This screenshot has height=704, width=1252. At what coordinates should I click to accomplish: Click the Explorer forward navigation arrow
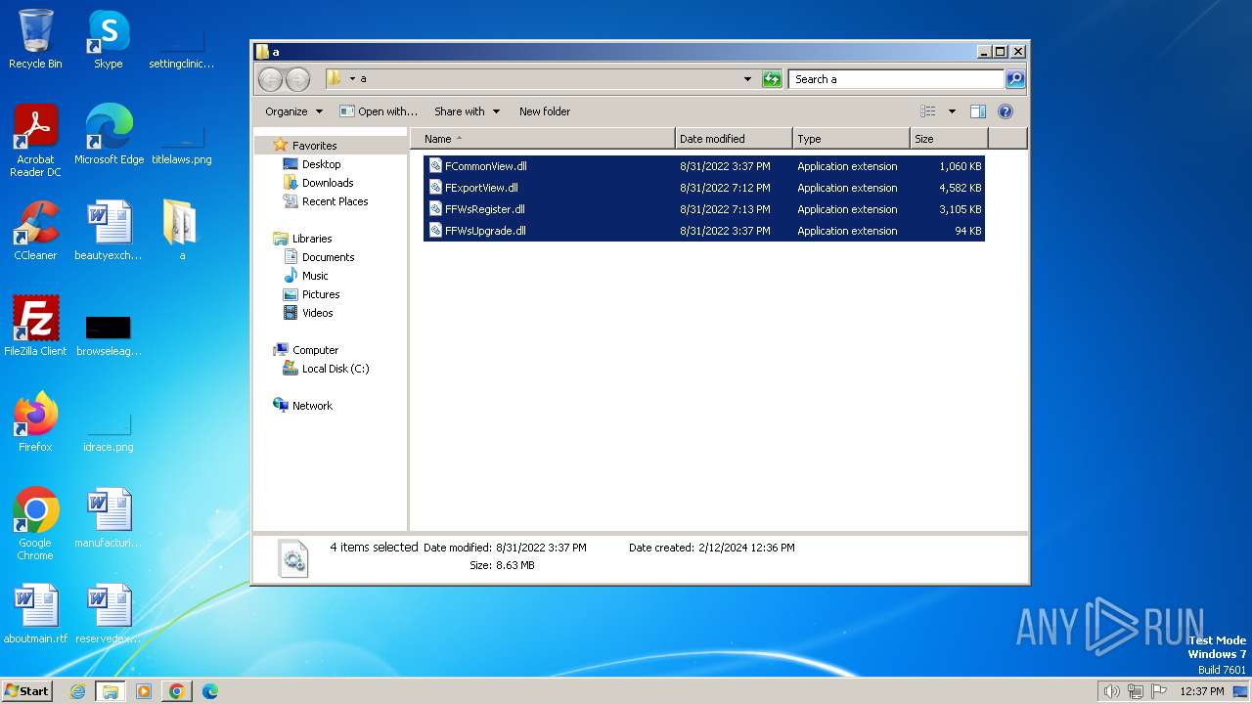coord(298,79)
